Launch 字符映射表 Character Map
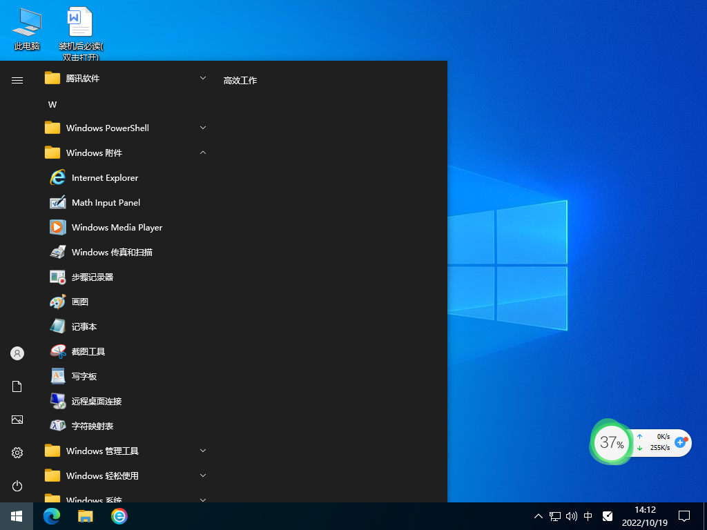This screenshot has width=707, height=530. (92, 426)
